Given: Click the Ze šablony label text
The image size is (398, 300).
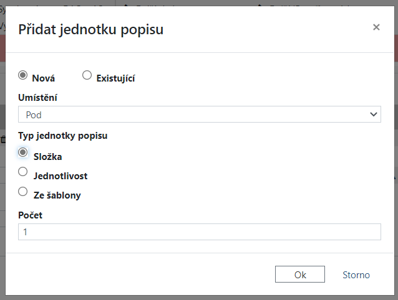Looking at the screenshot, I should click(x=57, y=195).
